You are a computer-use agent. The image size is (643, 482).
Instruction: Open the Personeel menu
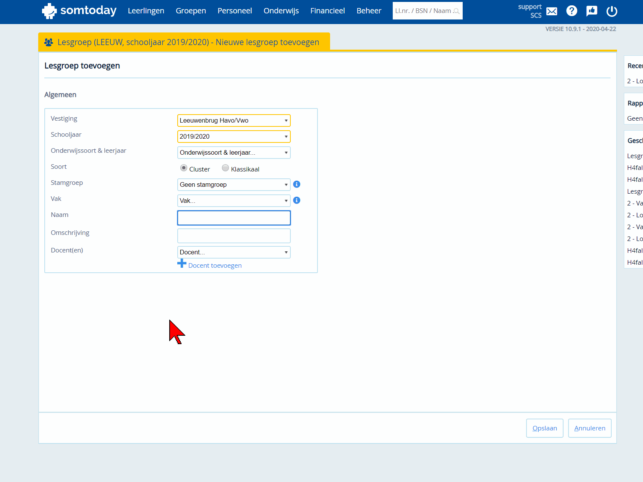tap(235, 11)
